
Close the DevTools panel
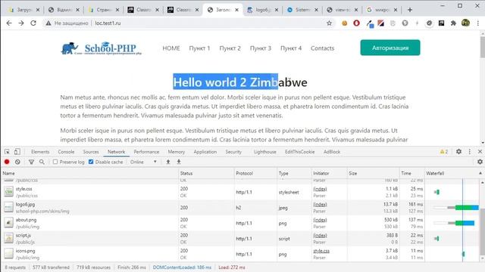pyautogui.click(x=480, y=151)
